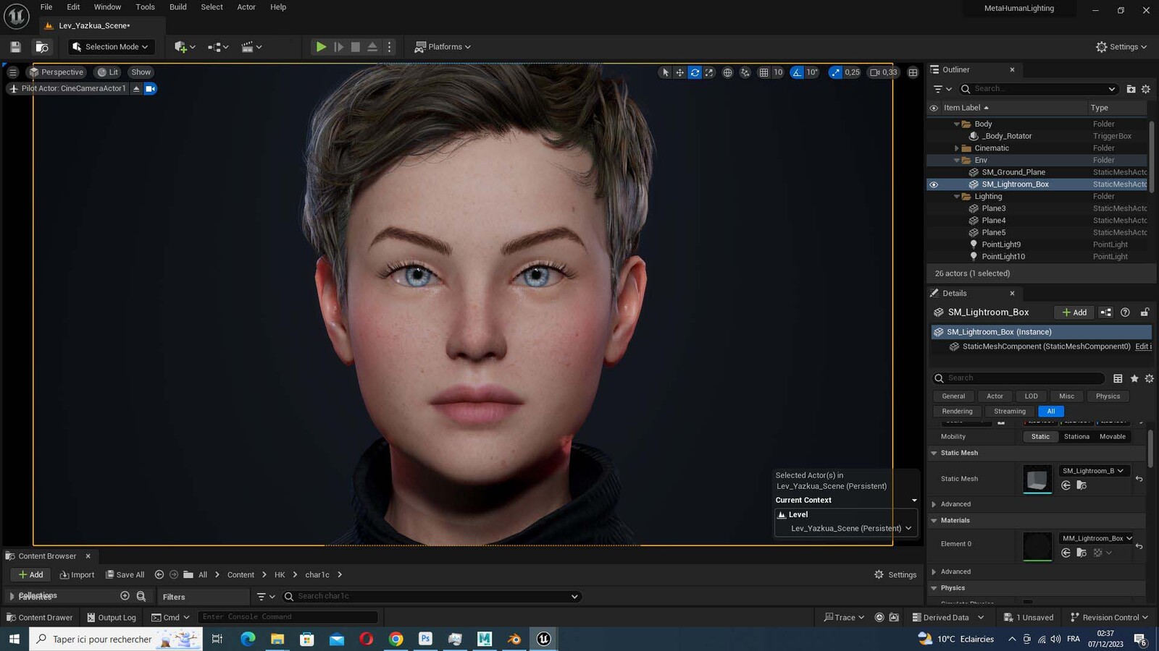Screen dimensions: 1159x651
Task: Toggle grid snapping icon in the viewport toolbar
Action: coord(763,72)
